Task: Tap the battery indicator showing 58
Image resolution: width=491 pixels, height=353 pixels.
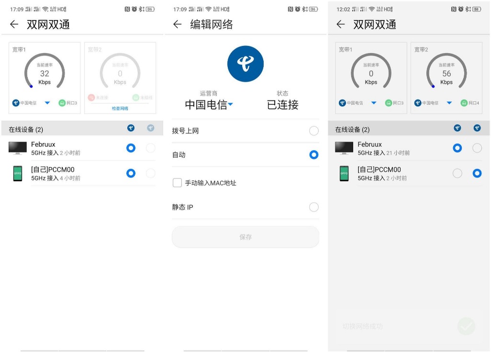Action: coord(477,10)
